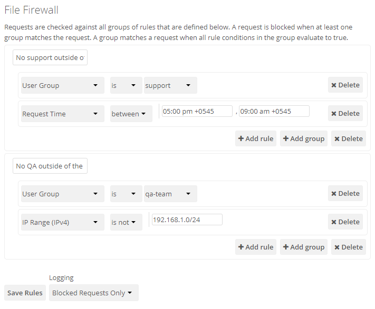Open the Request Time condition dropdown

(x=62, y=114)
